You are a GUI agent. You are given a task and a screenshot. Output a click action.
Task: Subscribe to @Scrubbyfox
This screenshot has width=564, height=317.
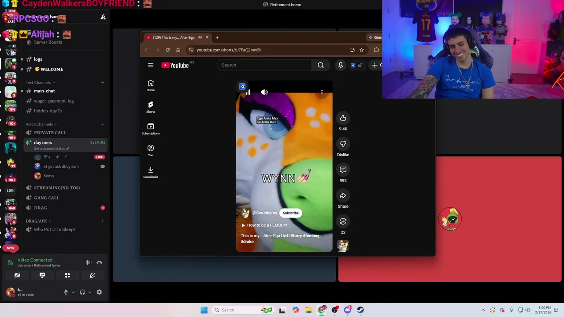[291, 213]
